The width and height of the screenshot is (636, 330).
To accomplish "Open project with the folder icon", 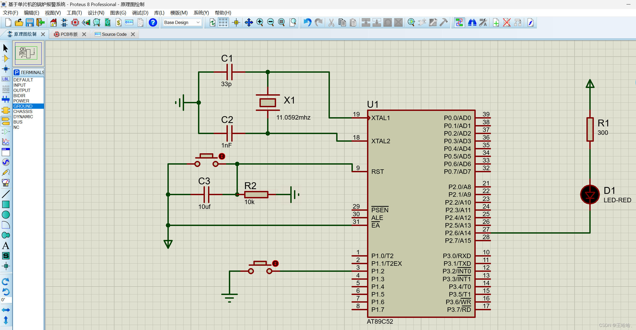I will 19,23.
